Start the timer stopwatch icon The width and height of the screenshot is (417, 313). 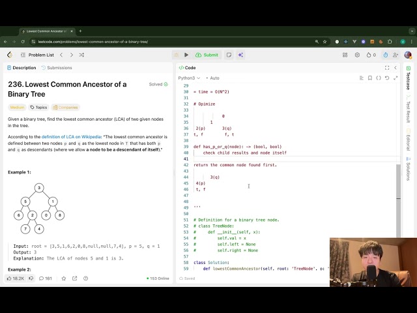385,55
